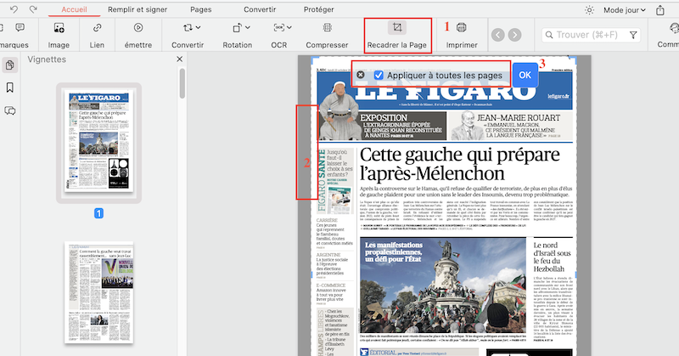Go to the next search result arrow
This screenshot has height=356, width=679.
pos(517,35)
